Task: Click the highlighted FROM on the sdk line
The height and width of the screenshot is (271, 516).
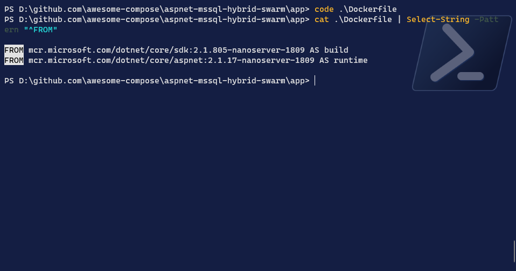Action: pyautogui.click(x=14, y=50)
